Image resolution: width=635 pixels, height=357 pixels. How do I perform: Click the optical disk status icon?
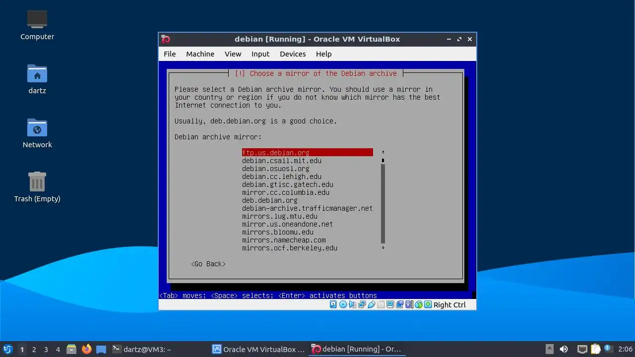[343, 304]
